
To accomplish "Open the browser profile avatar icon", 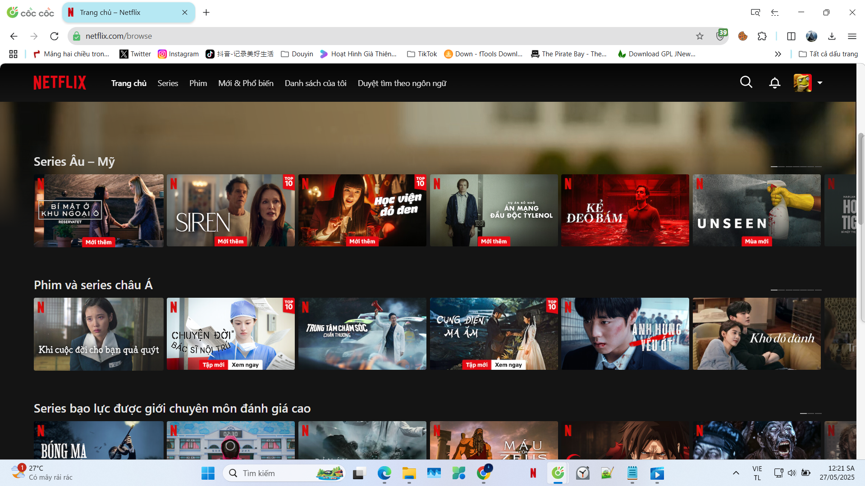I will (x=811, y=36).
